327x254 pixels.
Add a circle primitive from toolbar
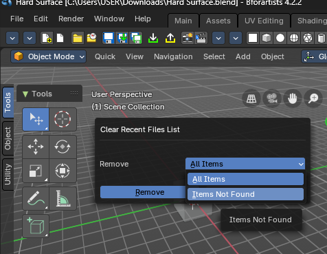(280, 38)
